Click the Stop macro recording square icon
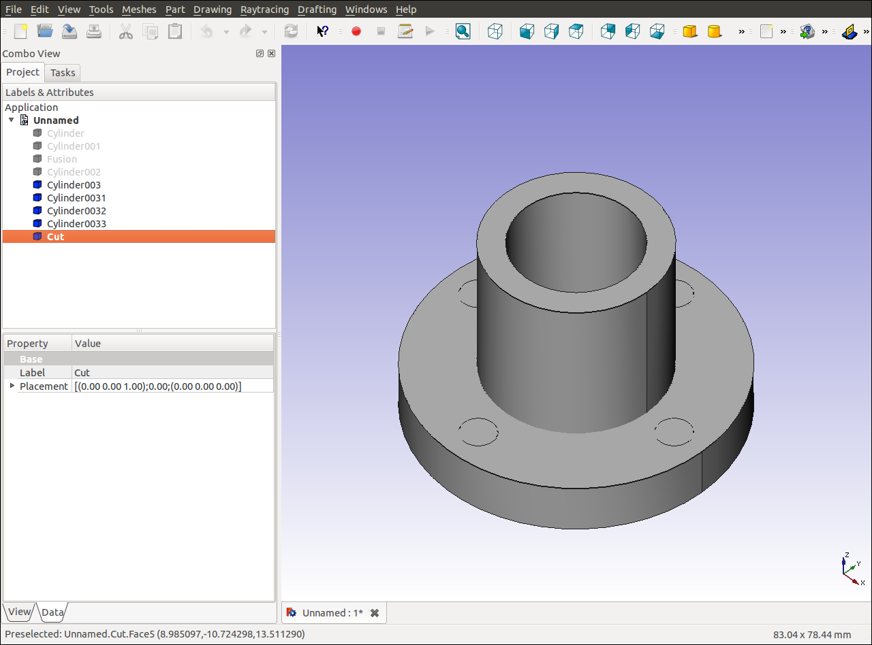The height and width of the screenshot is (645, 872). 381,31
